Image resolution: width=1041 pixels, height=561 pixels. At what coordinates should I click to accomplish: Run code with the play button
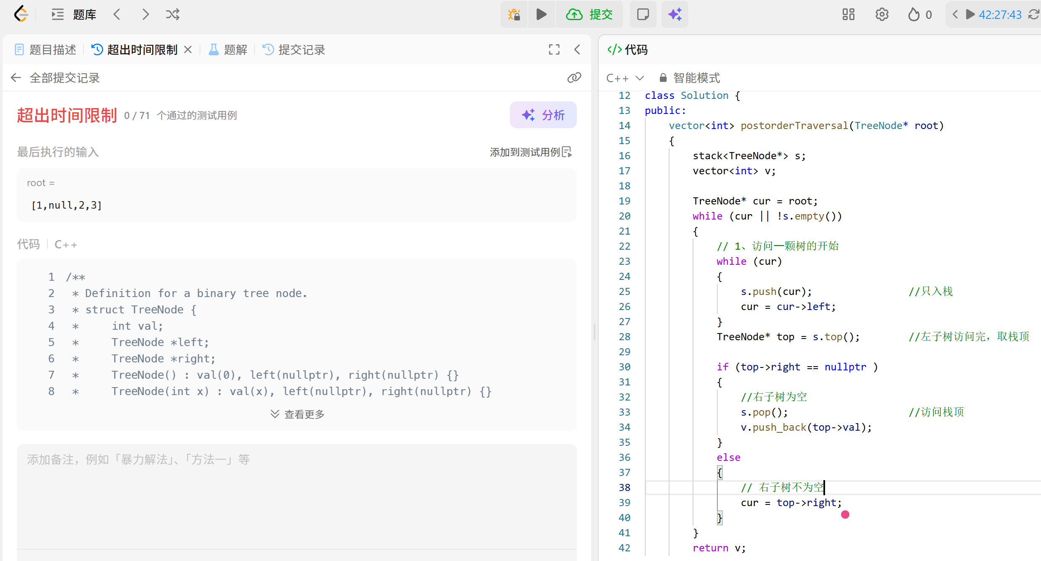tap(541, 14)
